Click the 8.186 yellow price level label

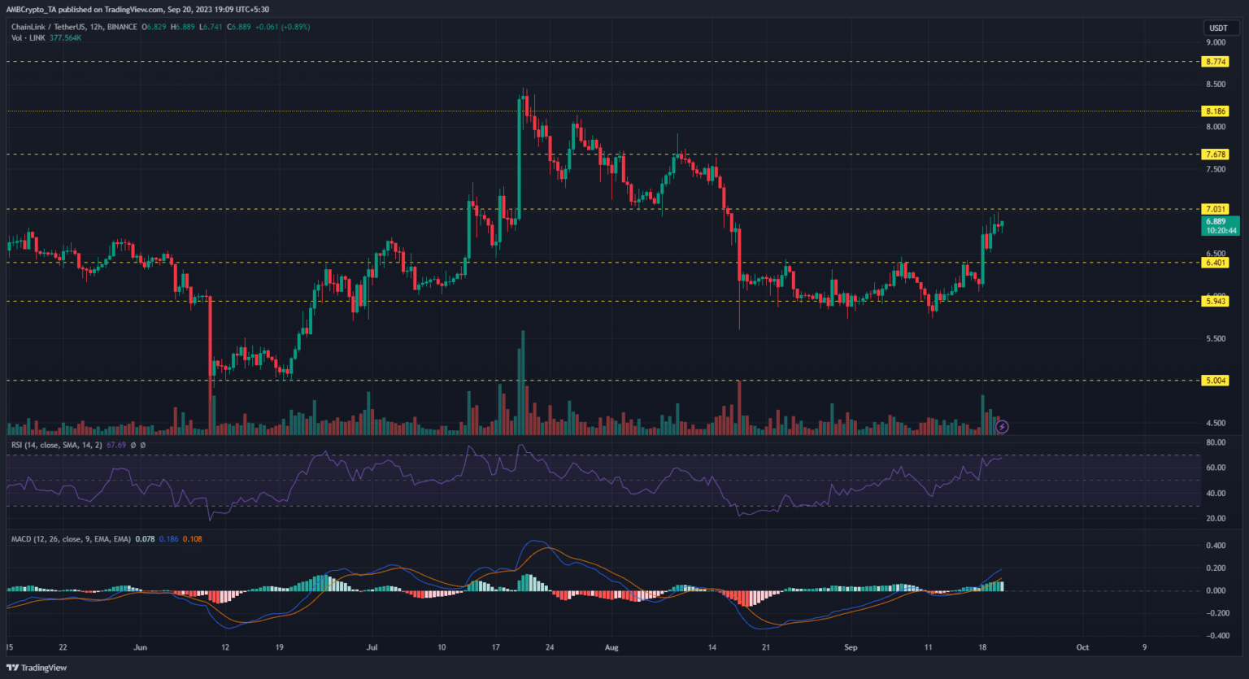(1216, 111)
